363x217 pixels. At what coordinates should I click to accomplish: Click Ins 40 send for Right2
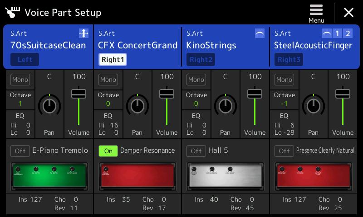(x=206, y=199)
